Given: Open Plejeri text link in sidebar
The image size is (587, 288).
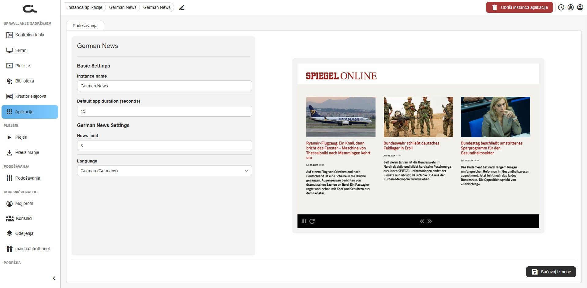Looking at the screenshot, I should pyautogui.click(x=21, y=137).
